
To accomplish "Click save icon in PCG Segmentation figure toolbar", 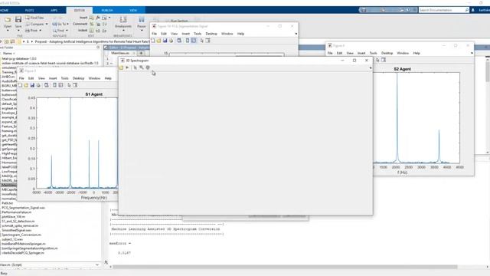I will 165,41.
